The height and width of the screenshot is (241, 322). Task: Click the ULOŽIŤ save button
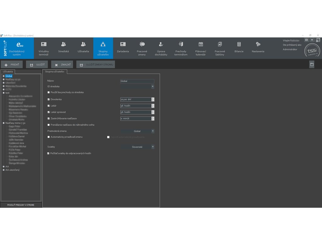pyautogui.click(x=37, y=65)
